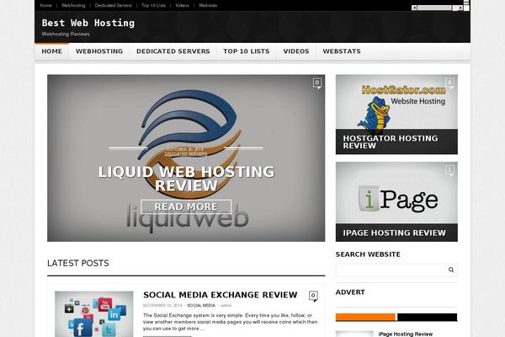
Task: Click the search magnifier icon
Action: tap(451, 270)
